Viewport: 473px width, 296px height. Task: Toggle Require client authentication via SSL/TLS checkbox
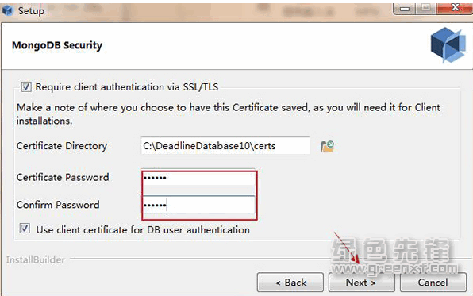point(26,87)
